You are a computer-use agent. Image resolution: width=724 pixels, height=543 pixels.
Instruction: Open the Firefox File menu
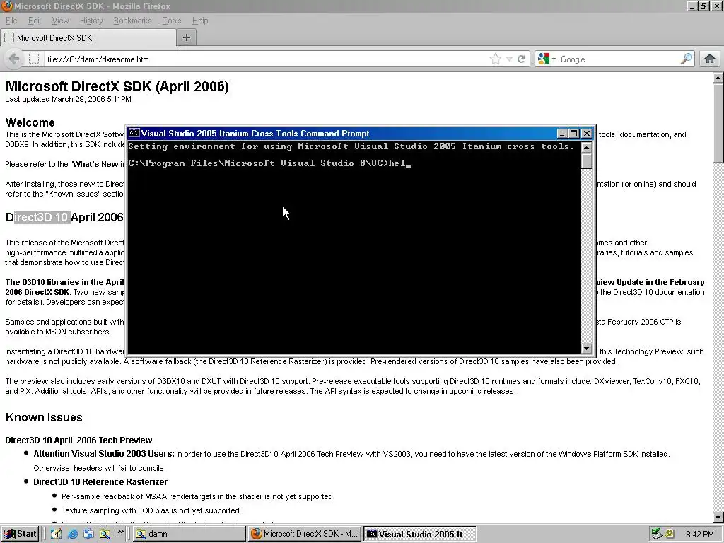[x=11, y=21]
